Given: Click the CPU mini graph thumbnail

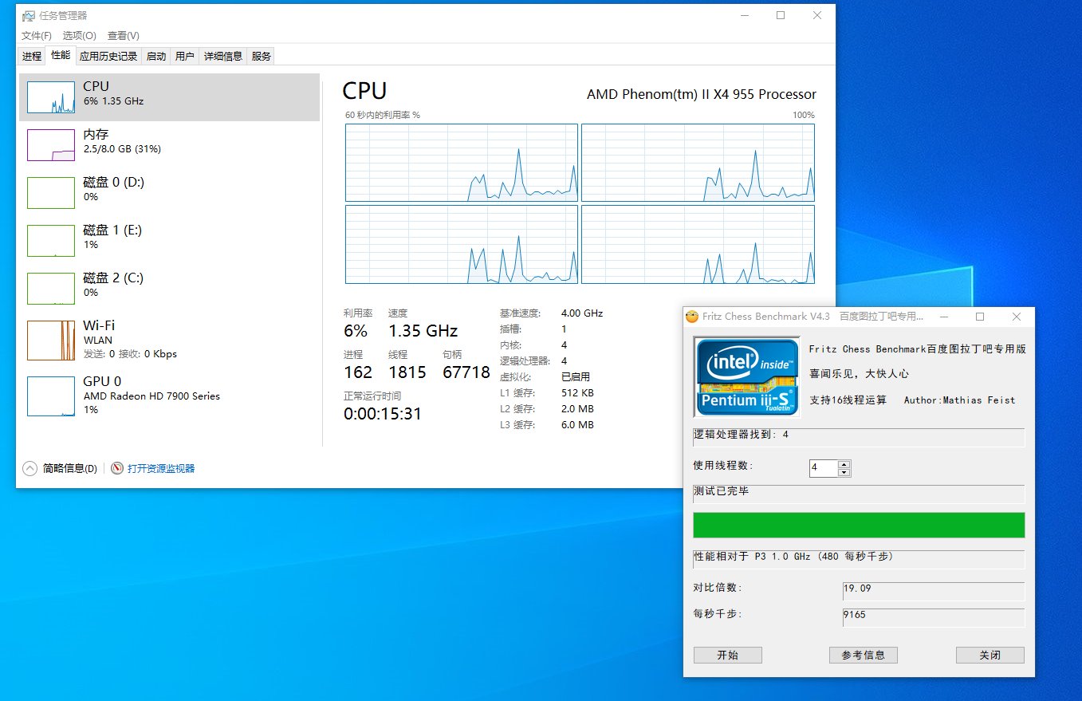Looking at the screenshot, I should coord(51,97).
